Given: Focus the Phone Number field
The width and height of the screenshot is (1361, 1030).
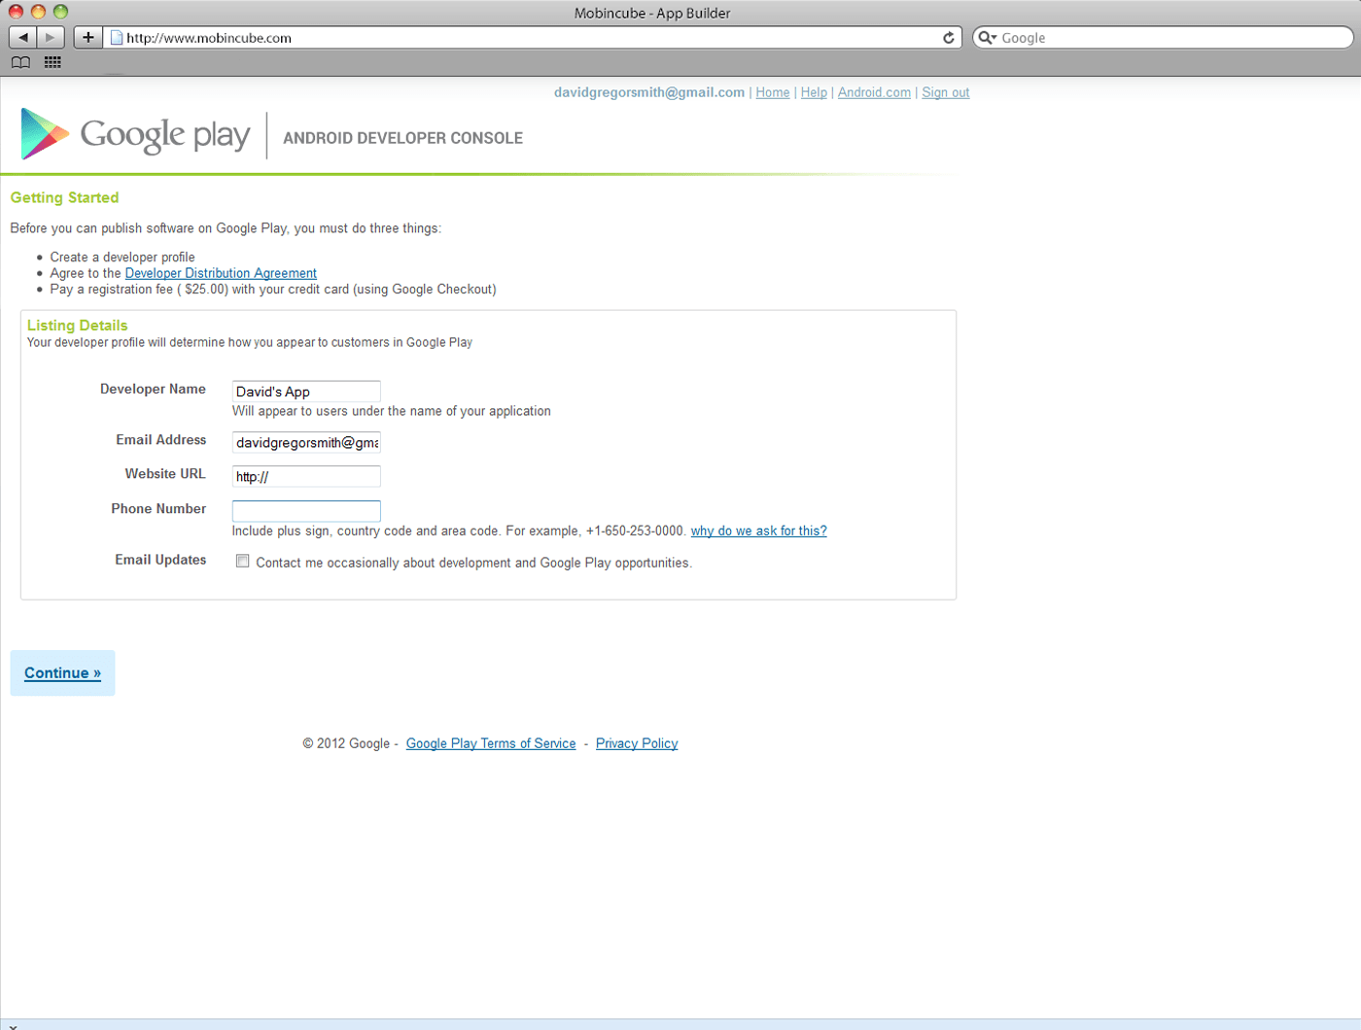Looking at the screenshot, I should click(x=306, y=511).
